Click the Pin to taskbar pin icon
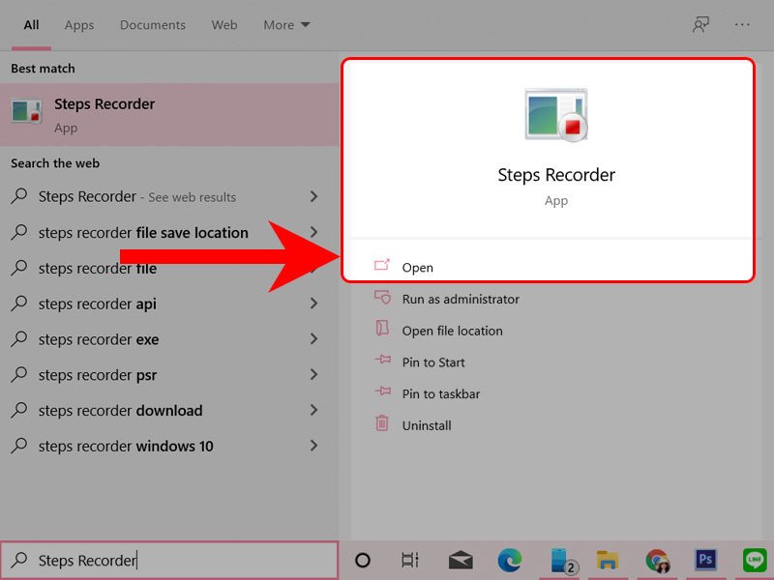Viewport: 774px width, 580px height. tap(382, 391)
